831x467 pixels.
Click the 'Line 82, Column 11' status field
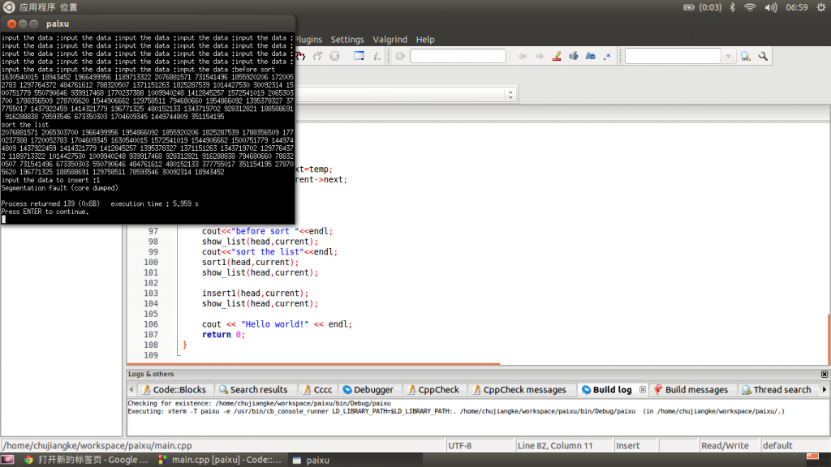tap(563, 446)
